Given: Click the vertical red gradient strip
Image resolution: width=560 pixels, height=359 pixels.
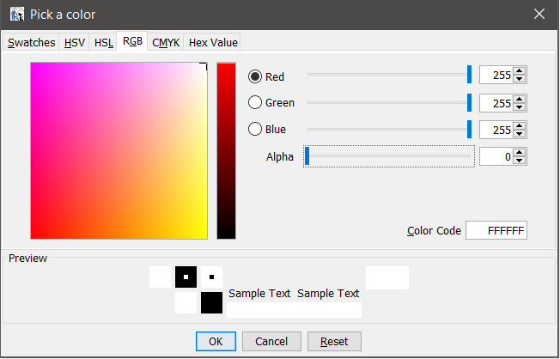Looking at the screenshot, I should pos(226,150).
